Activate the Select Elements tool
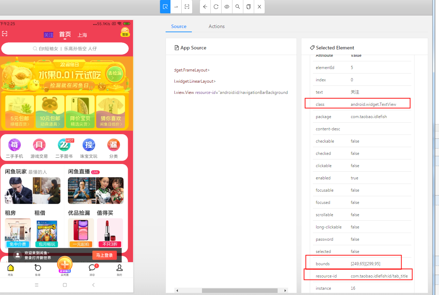The image size is (439, 295). (165, 7)
